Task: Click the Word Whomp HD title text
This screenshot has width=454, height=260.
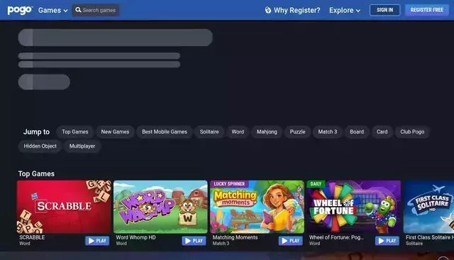Action: 135,237
